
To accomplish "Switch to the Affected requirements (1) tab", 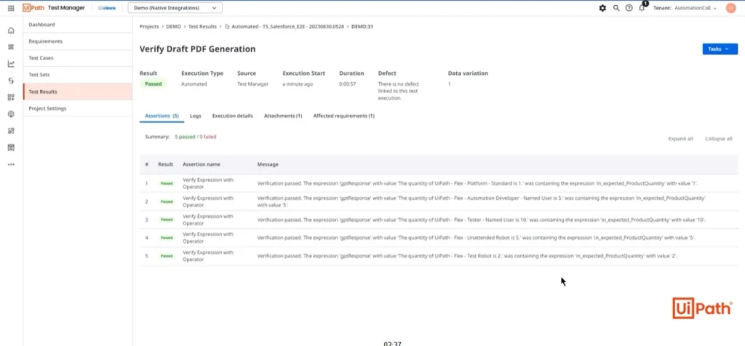I will [x=344, y=116].
